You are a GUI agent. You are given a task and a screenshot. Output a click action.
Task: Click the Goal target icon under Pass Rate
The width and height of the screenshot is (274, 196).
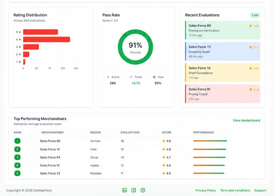pos(154,77)
